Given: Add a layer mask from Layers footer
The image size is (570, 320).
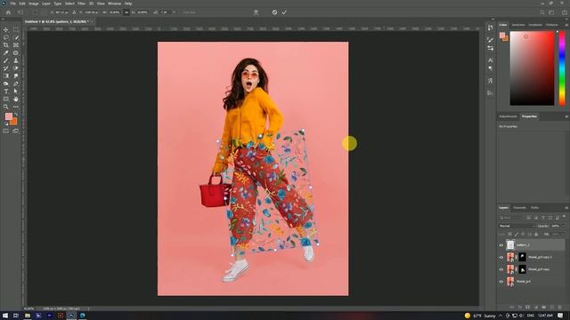Looking at the screenshot, I should click(x=528, y=308).
